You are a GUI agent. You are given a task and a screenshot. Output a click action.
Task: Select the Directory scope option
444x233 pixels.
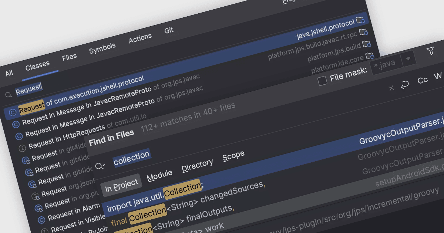(197, 165)
